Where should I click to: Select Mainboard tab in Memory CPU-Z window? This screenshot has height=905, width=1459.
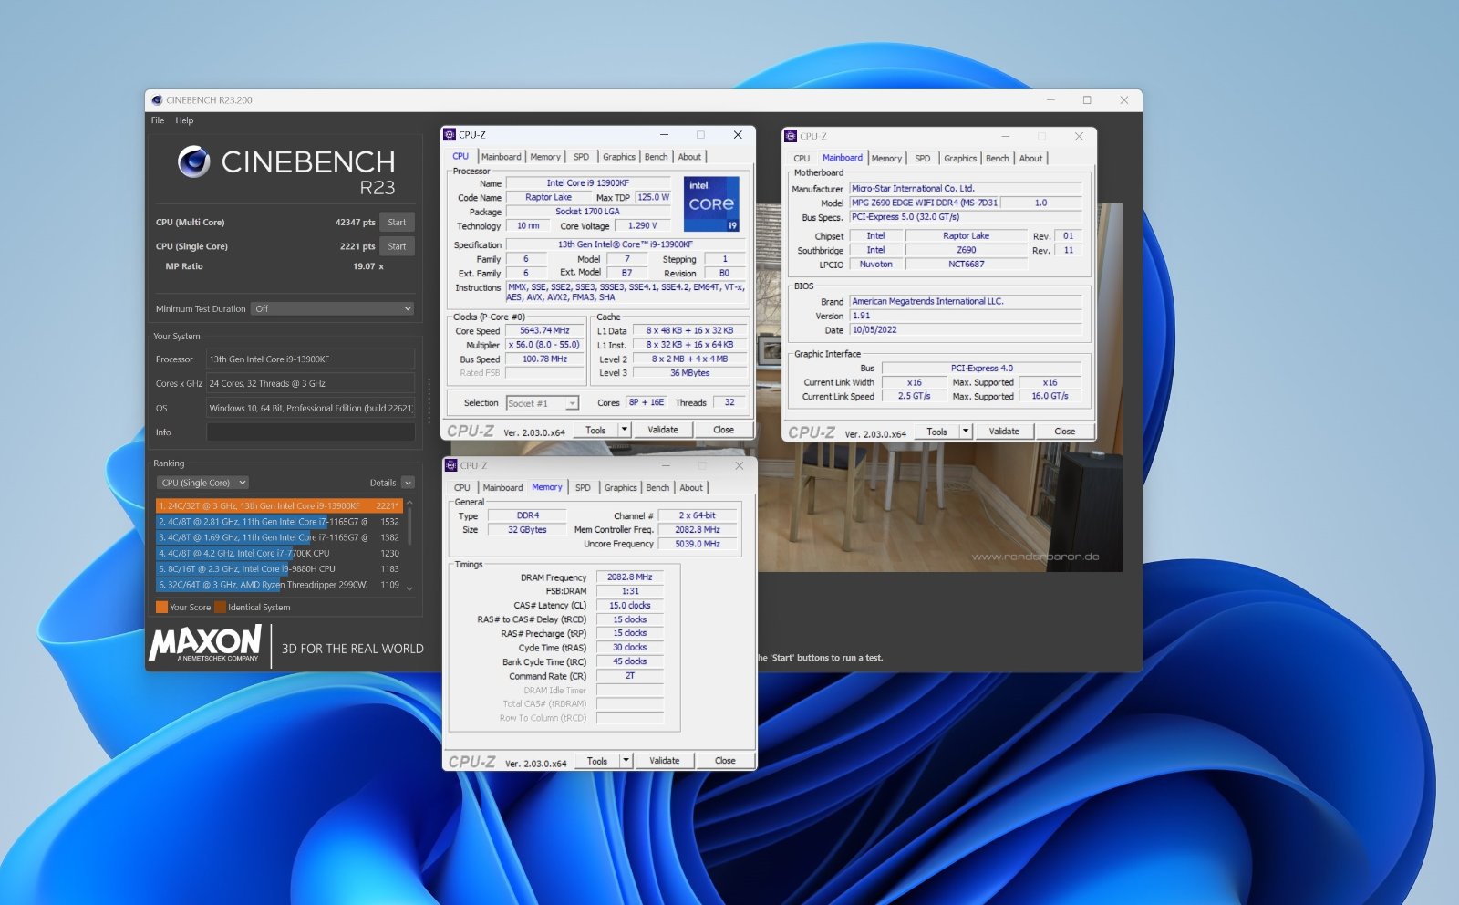(503, 488)
